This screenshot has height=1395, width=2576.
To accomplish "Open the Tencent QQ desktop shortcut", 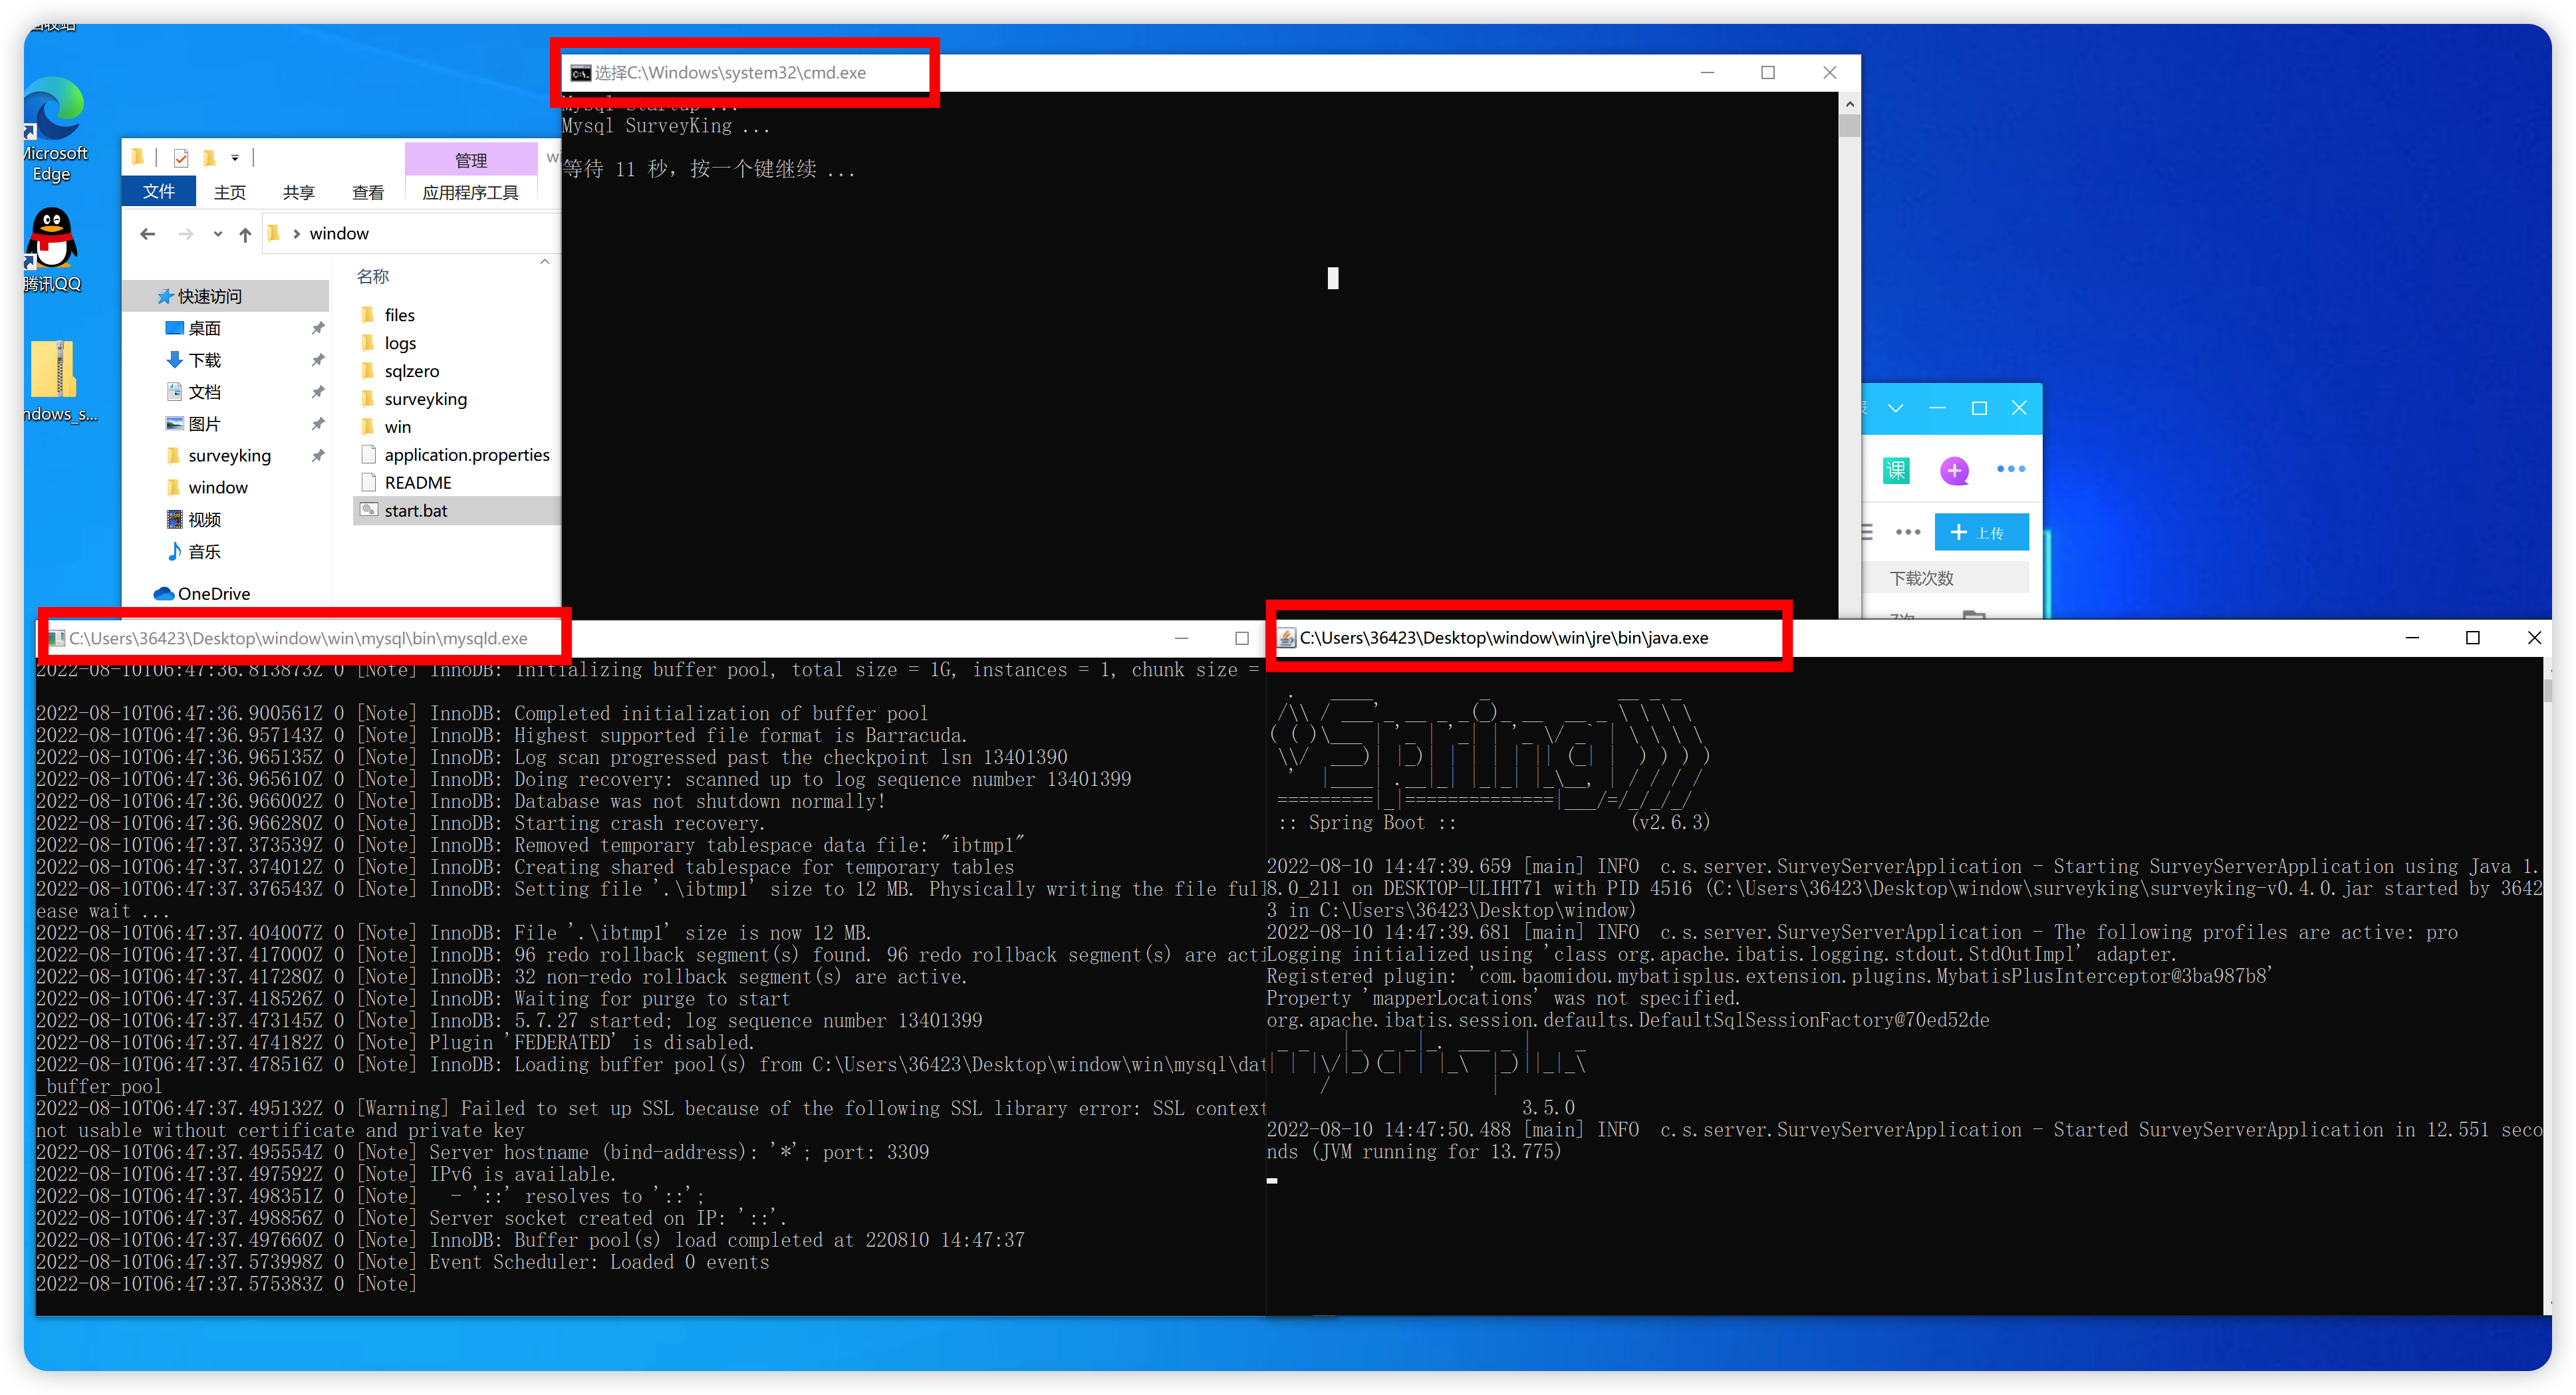I will click(52, 250).
